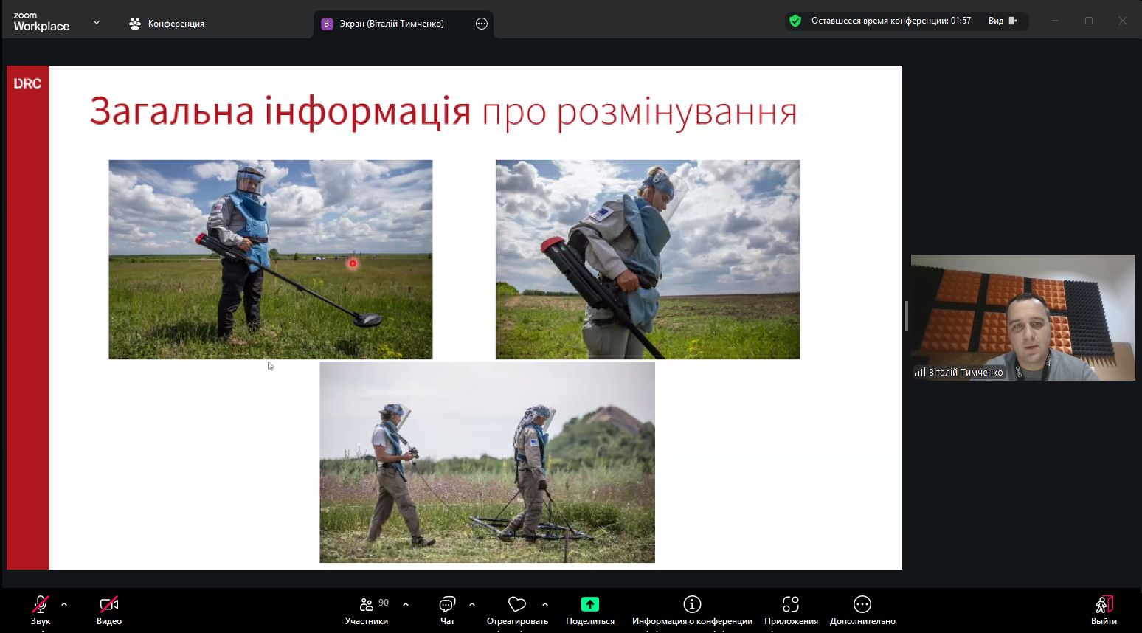The height and width of the screenshot is (633, 1142).
Task: Turn on camera with Видео icon
Action: (x=108, y=606)
